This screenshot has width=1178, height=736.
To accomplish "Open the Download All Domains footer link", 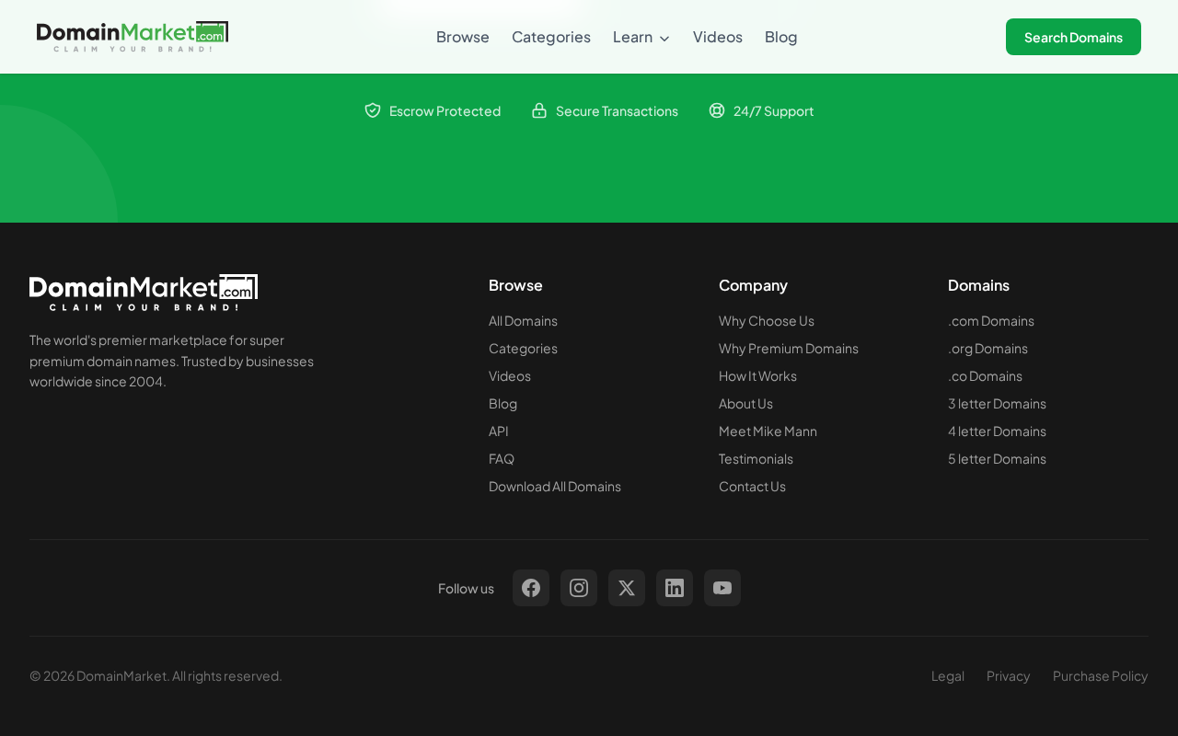I will 555,487.
